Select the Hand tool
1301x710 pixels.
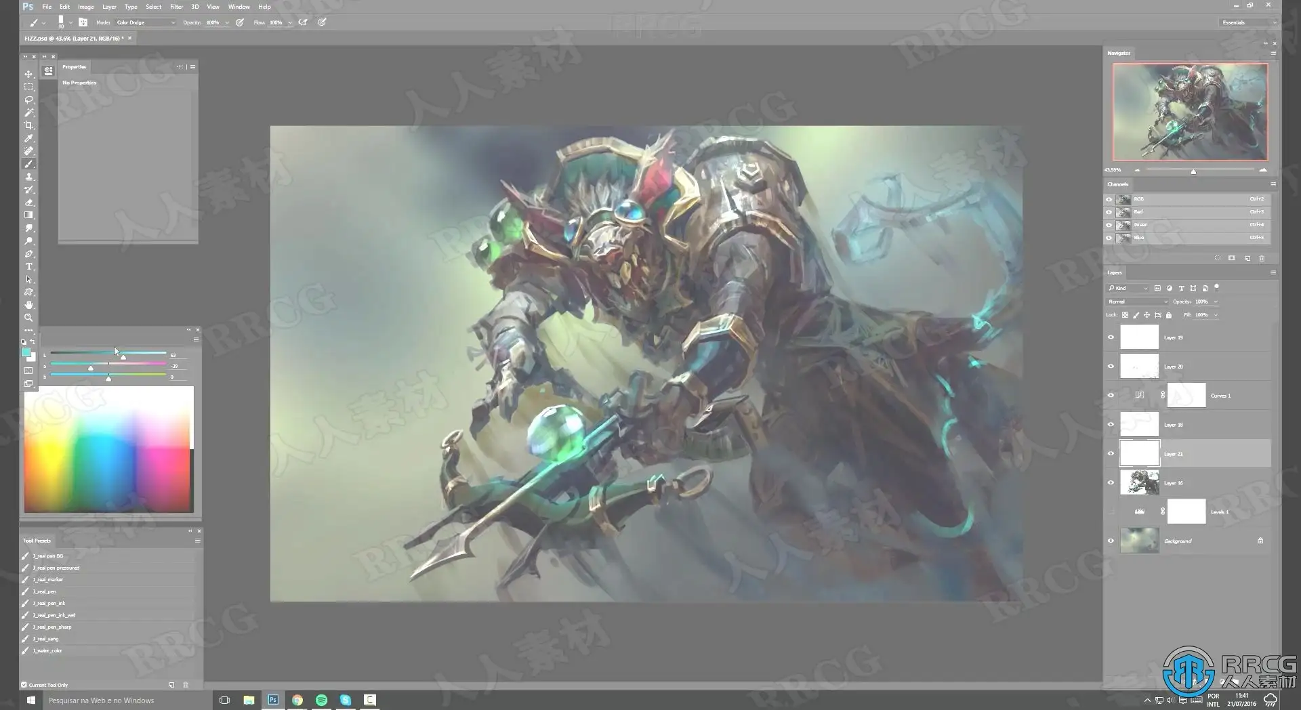[x=28, y=305]
